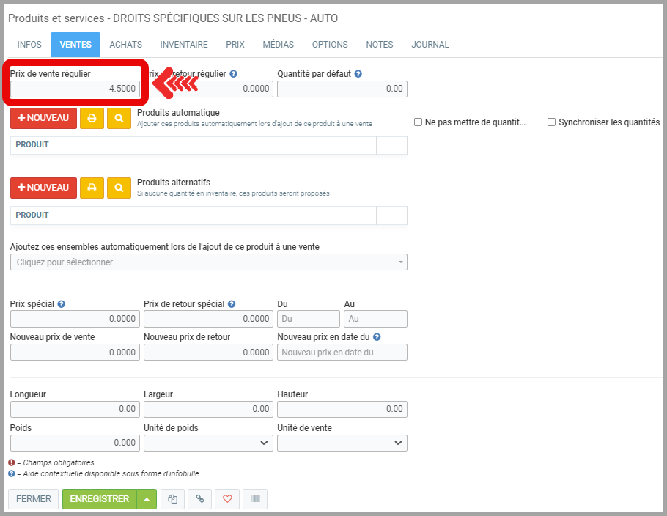Click the search icon beside Produits alternatifs
This screenshot has height=516, width=667.
pos(119,188)
